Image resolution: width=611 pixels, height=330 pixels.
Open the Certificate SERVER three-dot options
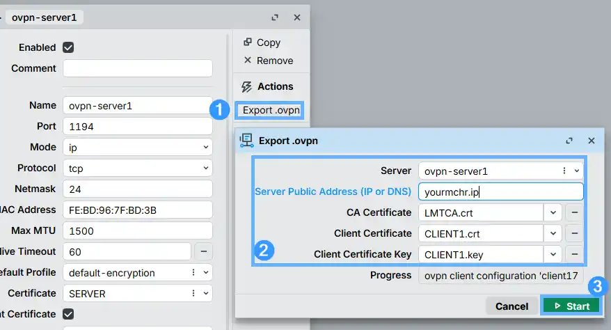tap(193, 293)
